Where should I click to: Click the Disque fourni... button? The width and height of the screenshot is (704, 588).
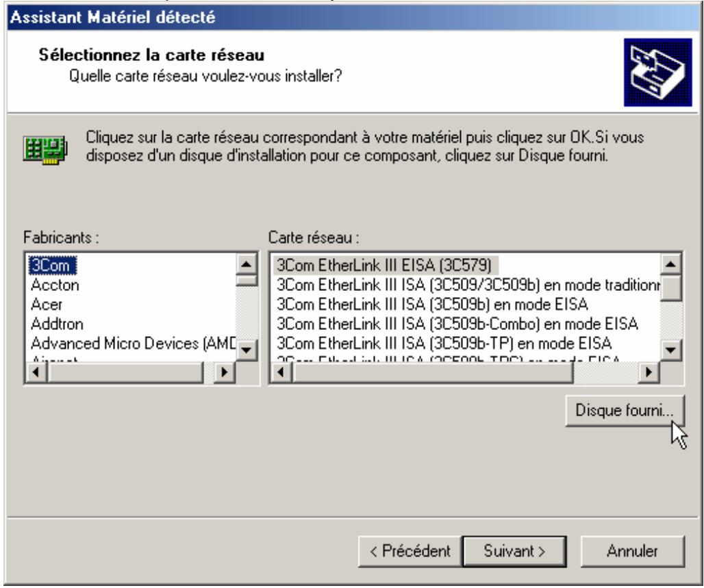[625, 411]
